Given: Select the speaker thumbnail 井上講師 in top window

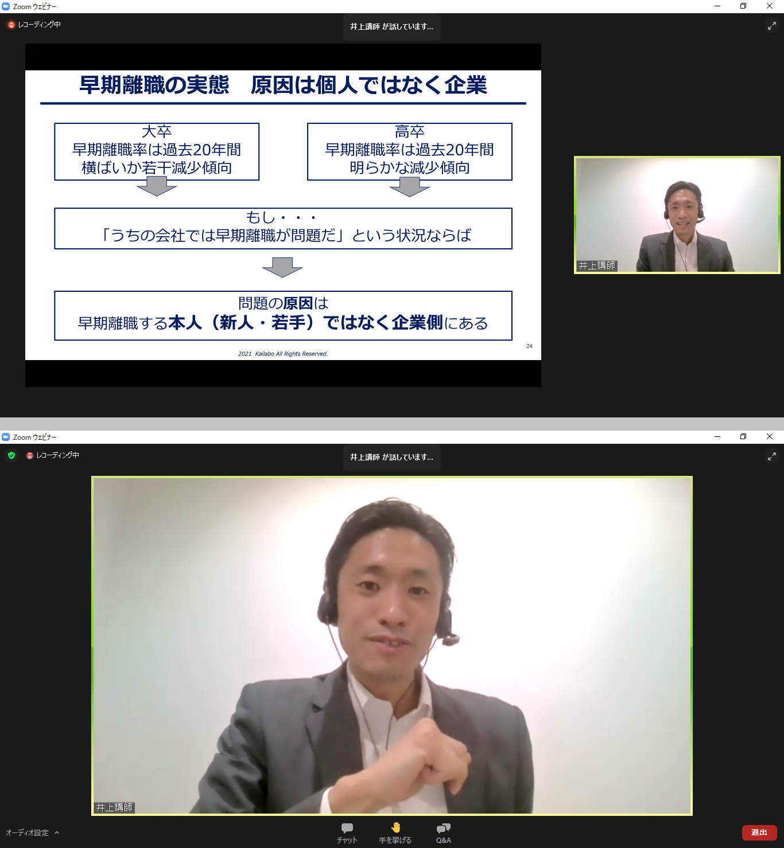Looking at the screenshot, I should [677, 215].
